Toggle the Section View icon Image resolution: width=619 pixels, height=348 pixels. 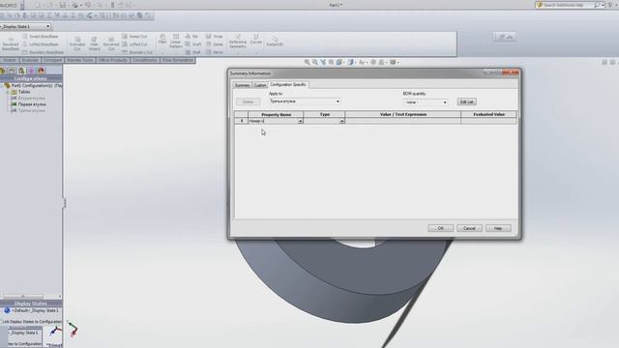(x=331, y=62)
